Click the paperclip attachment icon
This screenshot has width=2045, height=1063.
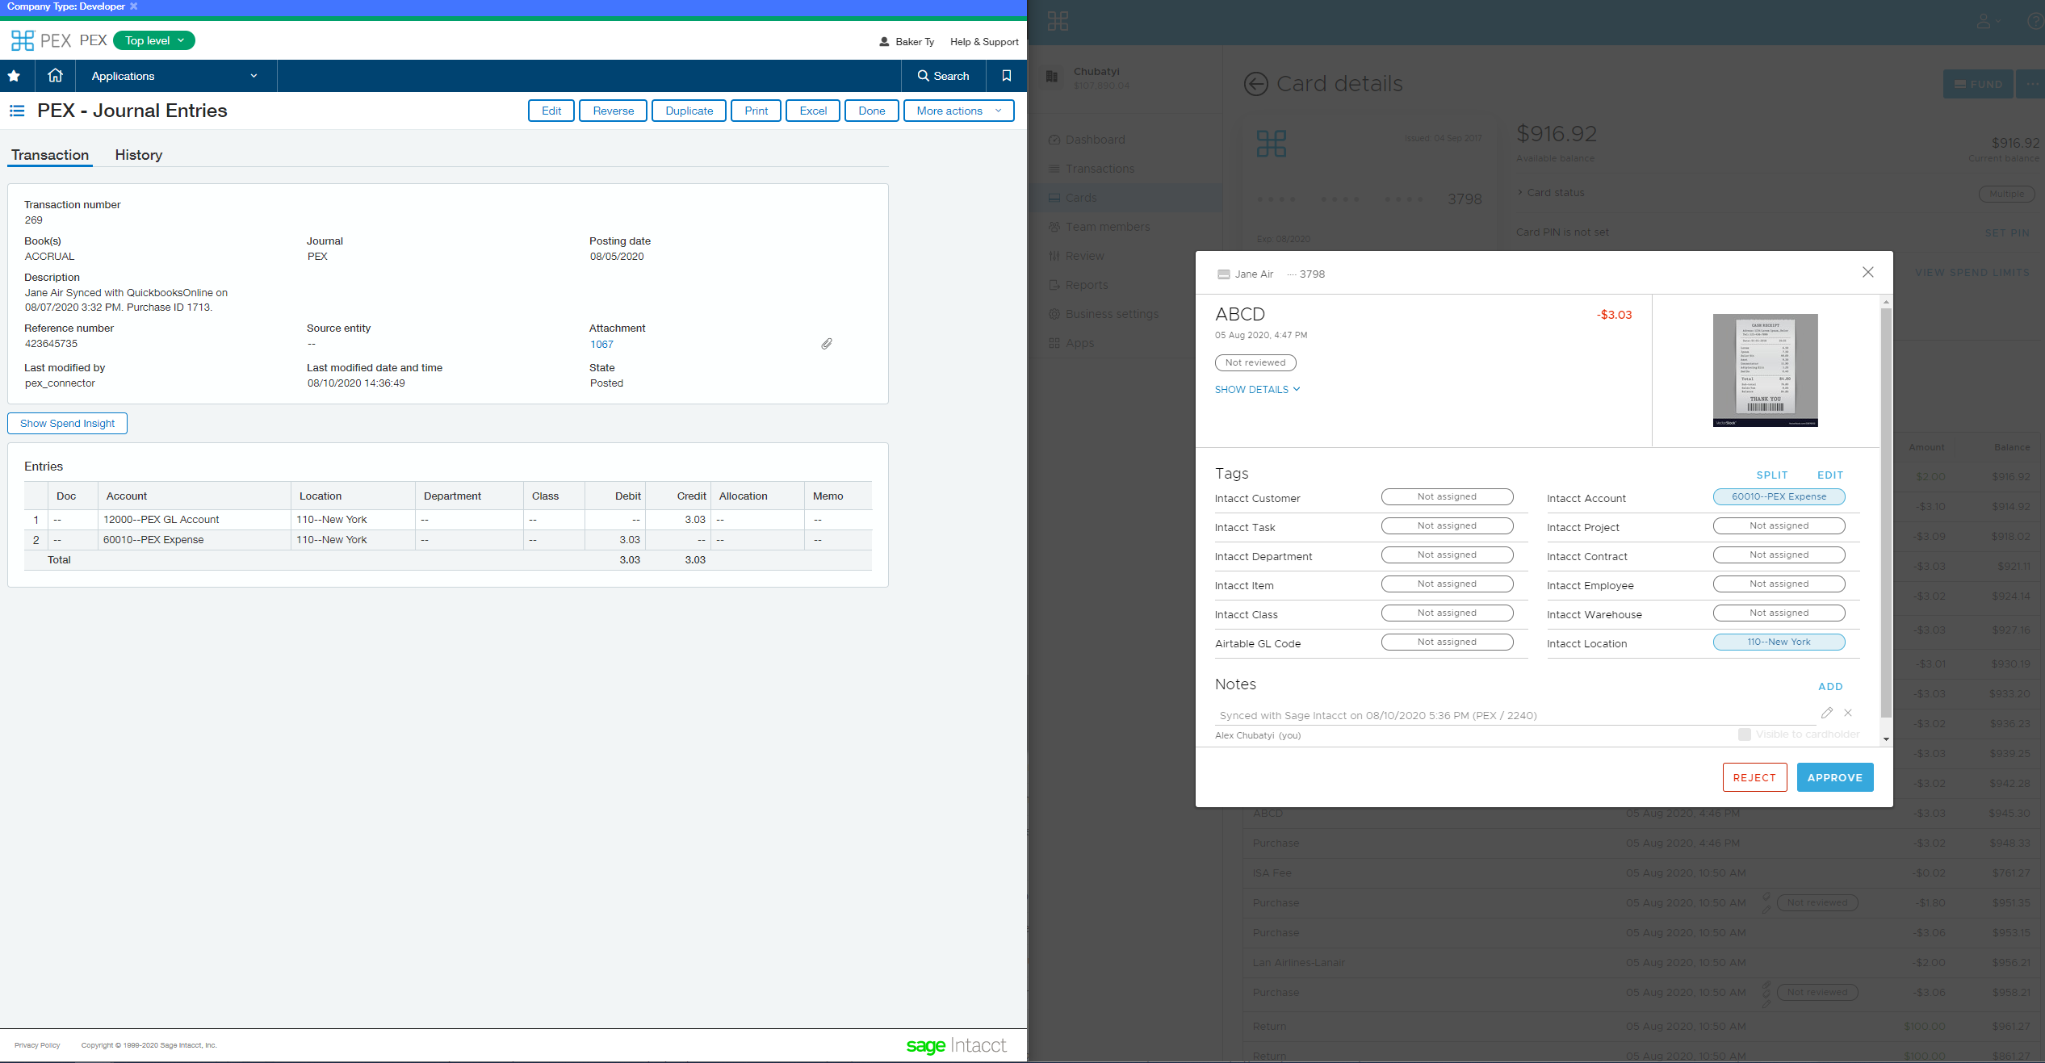click(827, 344)
